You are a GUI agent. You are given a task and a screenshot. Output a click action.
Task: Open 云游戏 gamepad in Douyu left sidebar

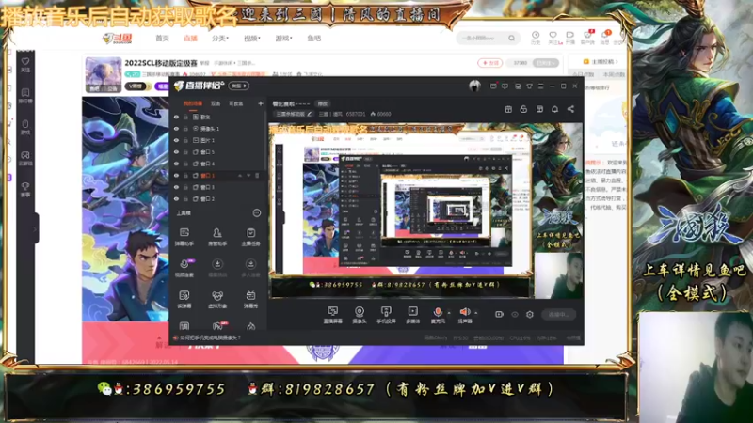point(25,158)
